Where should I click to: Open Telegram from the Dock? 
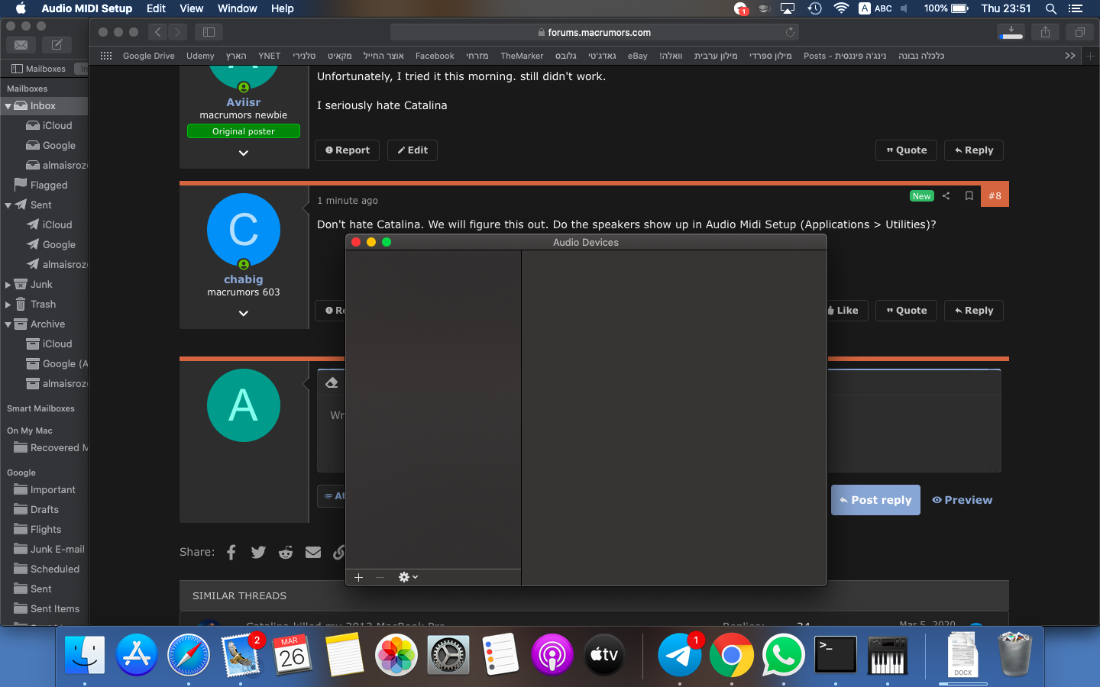click(679, 655)
